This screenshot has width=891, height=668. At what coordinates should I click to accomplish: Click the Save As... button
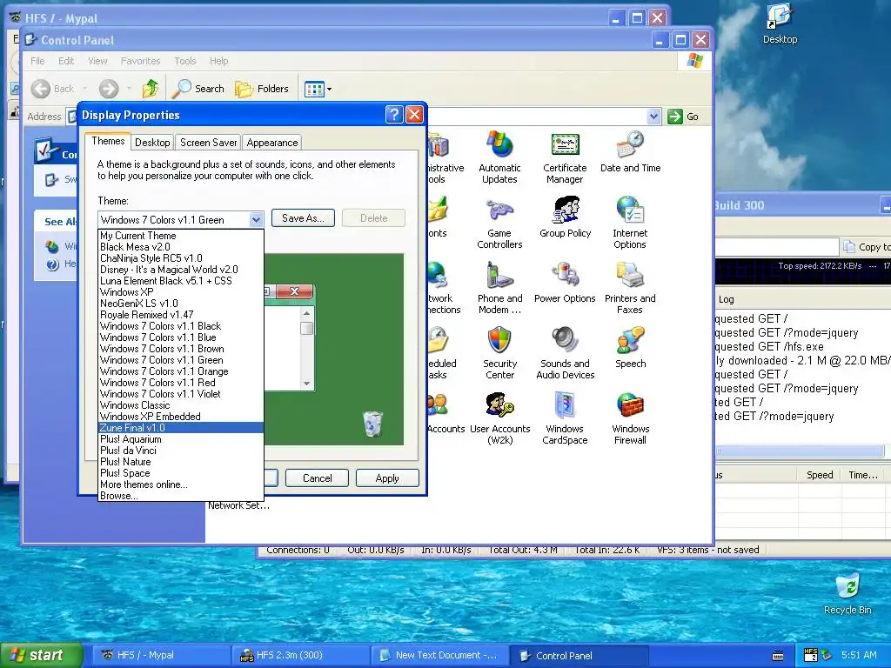point(303,218)
